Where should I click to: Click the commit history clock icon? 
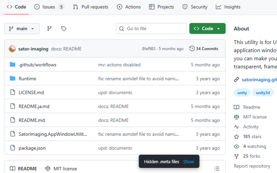(192, 49)
